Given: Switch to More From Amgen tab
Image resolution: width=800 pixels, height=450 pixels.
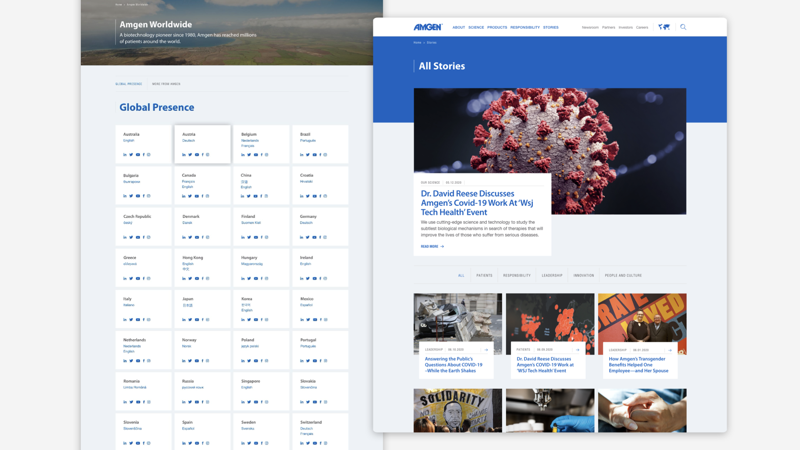Looking at the screenshot, I should 166,84.
